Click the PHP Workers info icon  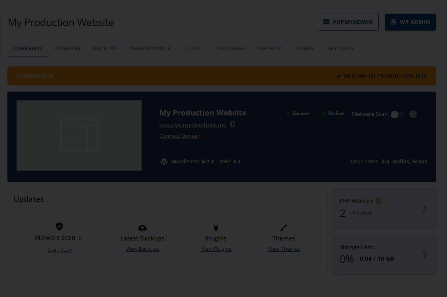[x=378, y=201]
